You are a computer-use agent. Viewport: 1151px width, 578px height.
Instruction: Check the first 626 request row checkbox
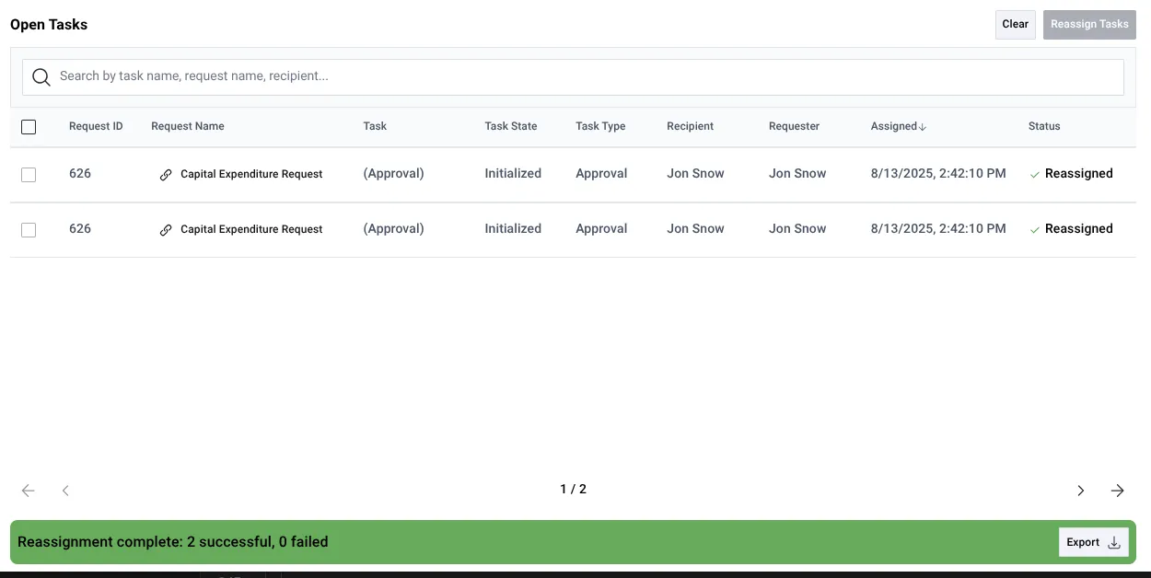click(29, 174)
